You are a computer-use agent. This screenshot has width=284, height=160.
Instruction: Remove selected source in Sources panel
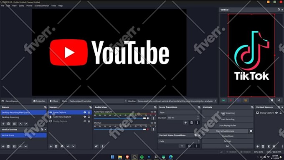[56, 146]
